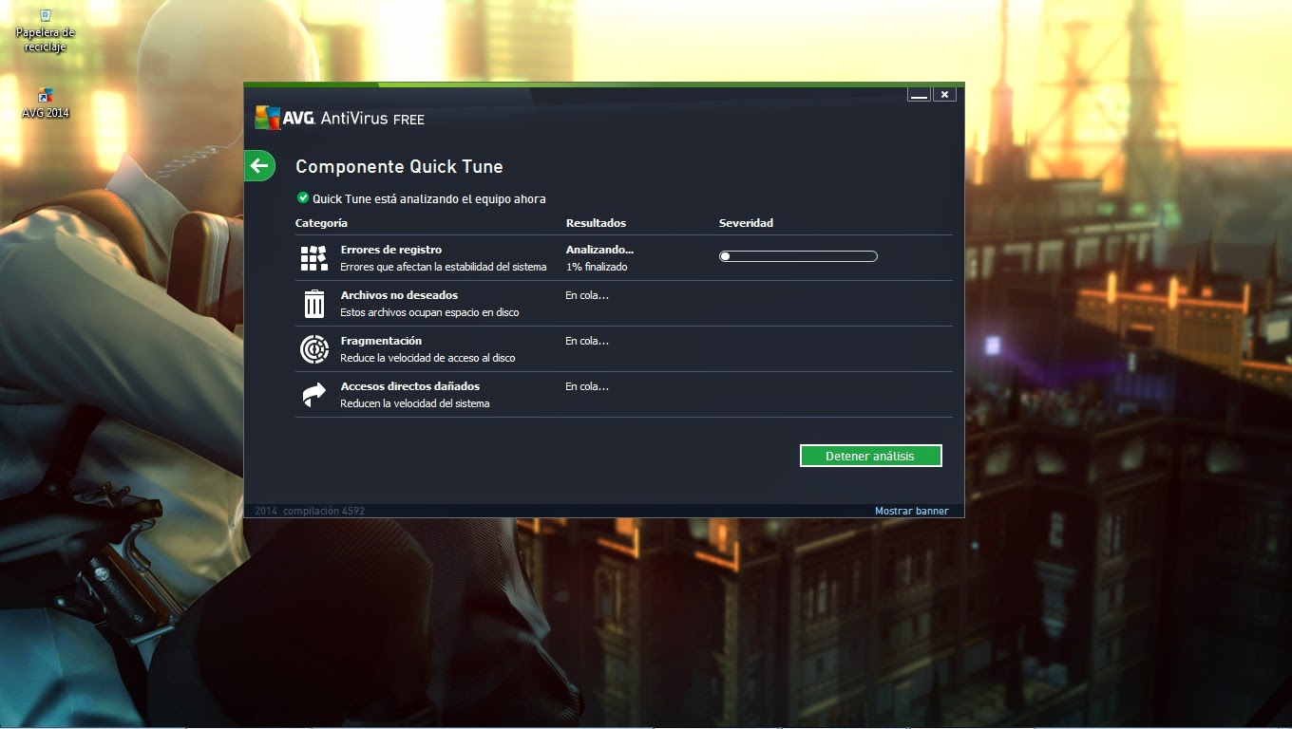Image resolution: width=1292 pixels, height=729 pixels.
Task: Minimize the AVG window
Action: [919, 94]
